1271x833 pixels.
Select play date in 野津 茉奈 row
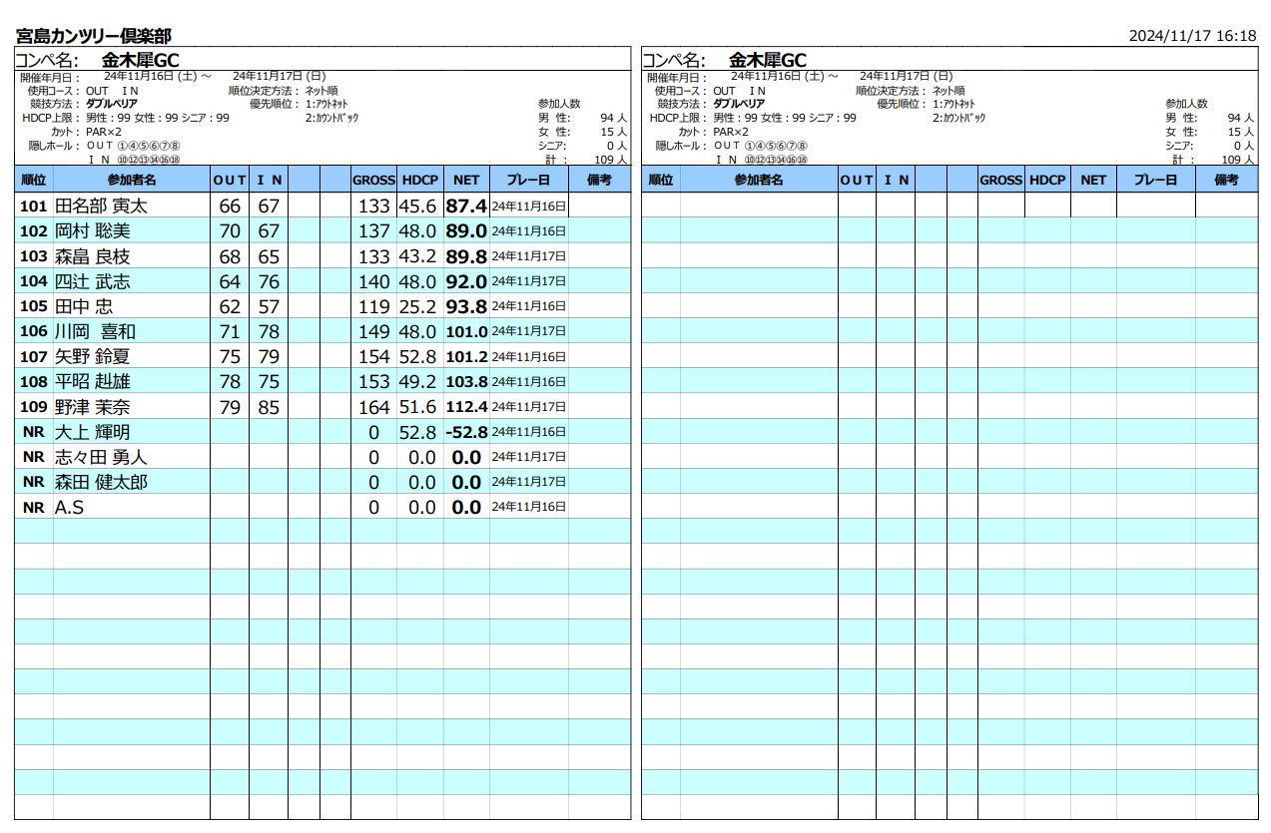click(529, 407)
